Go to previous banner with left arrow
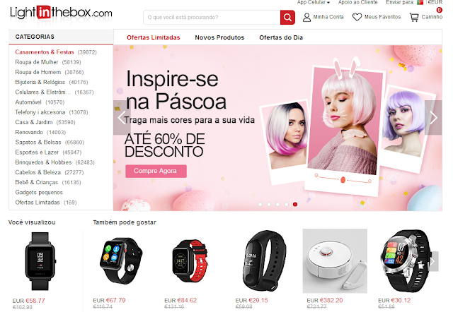This screenshot has width=453, height=312. point(122,118)
